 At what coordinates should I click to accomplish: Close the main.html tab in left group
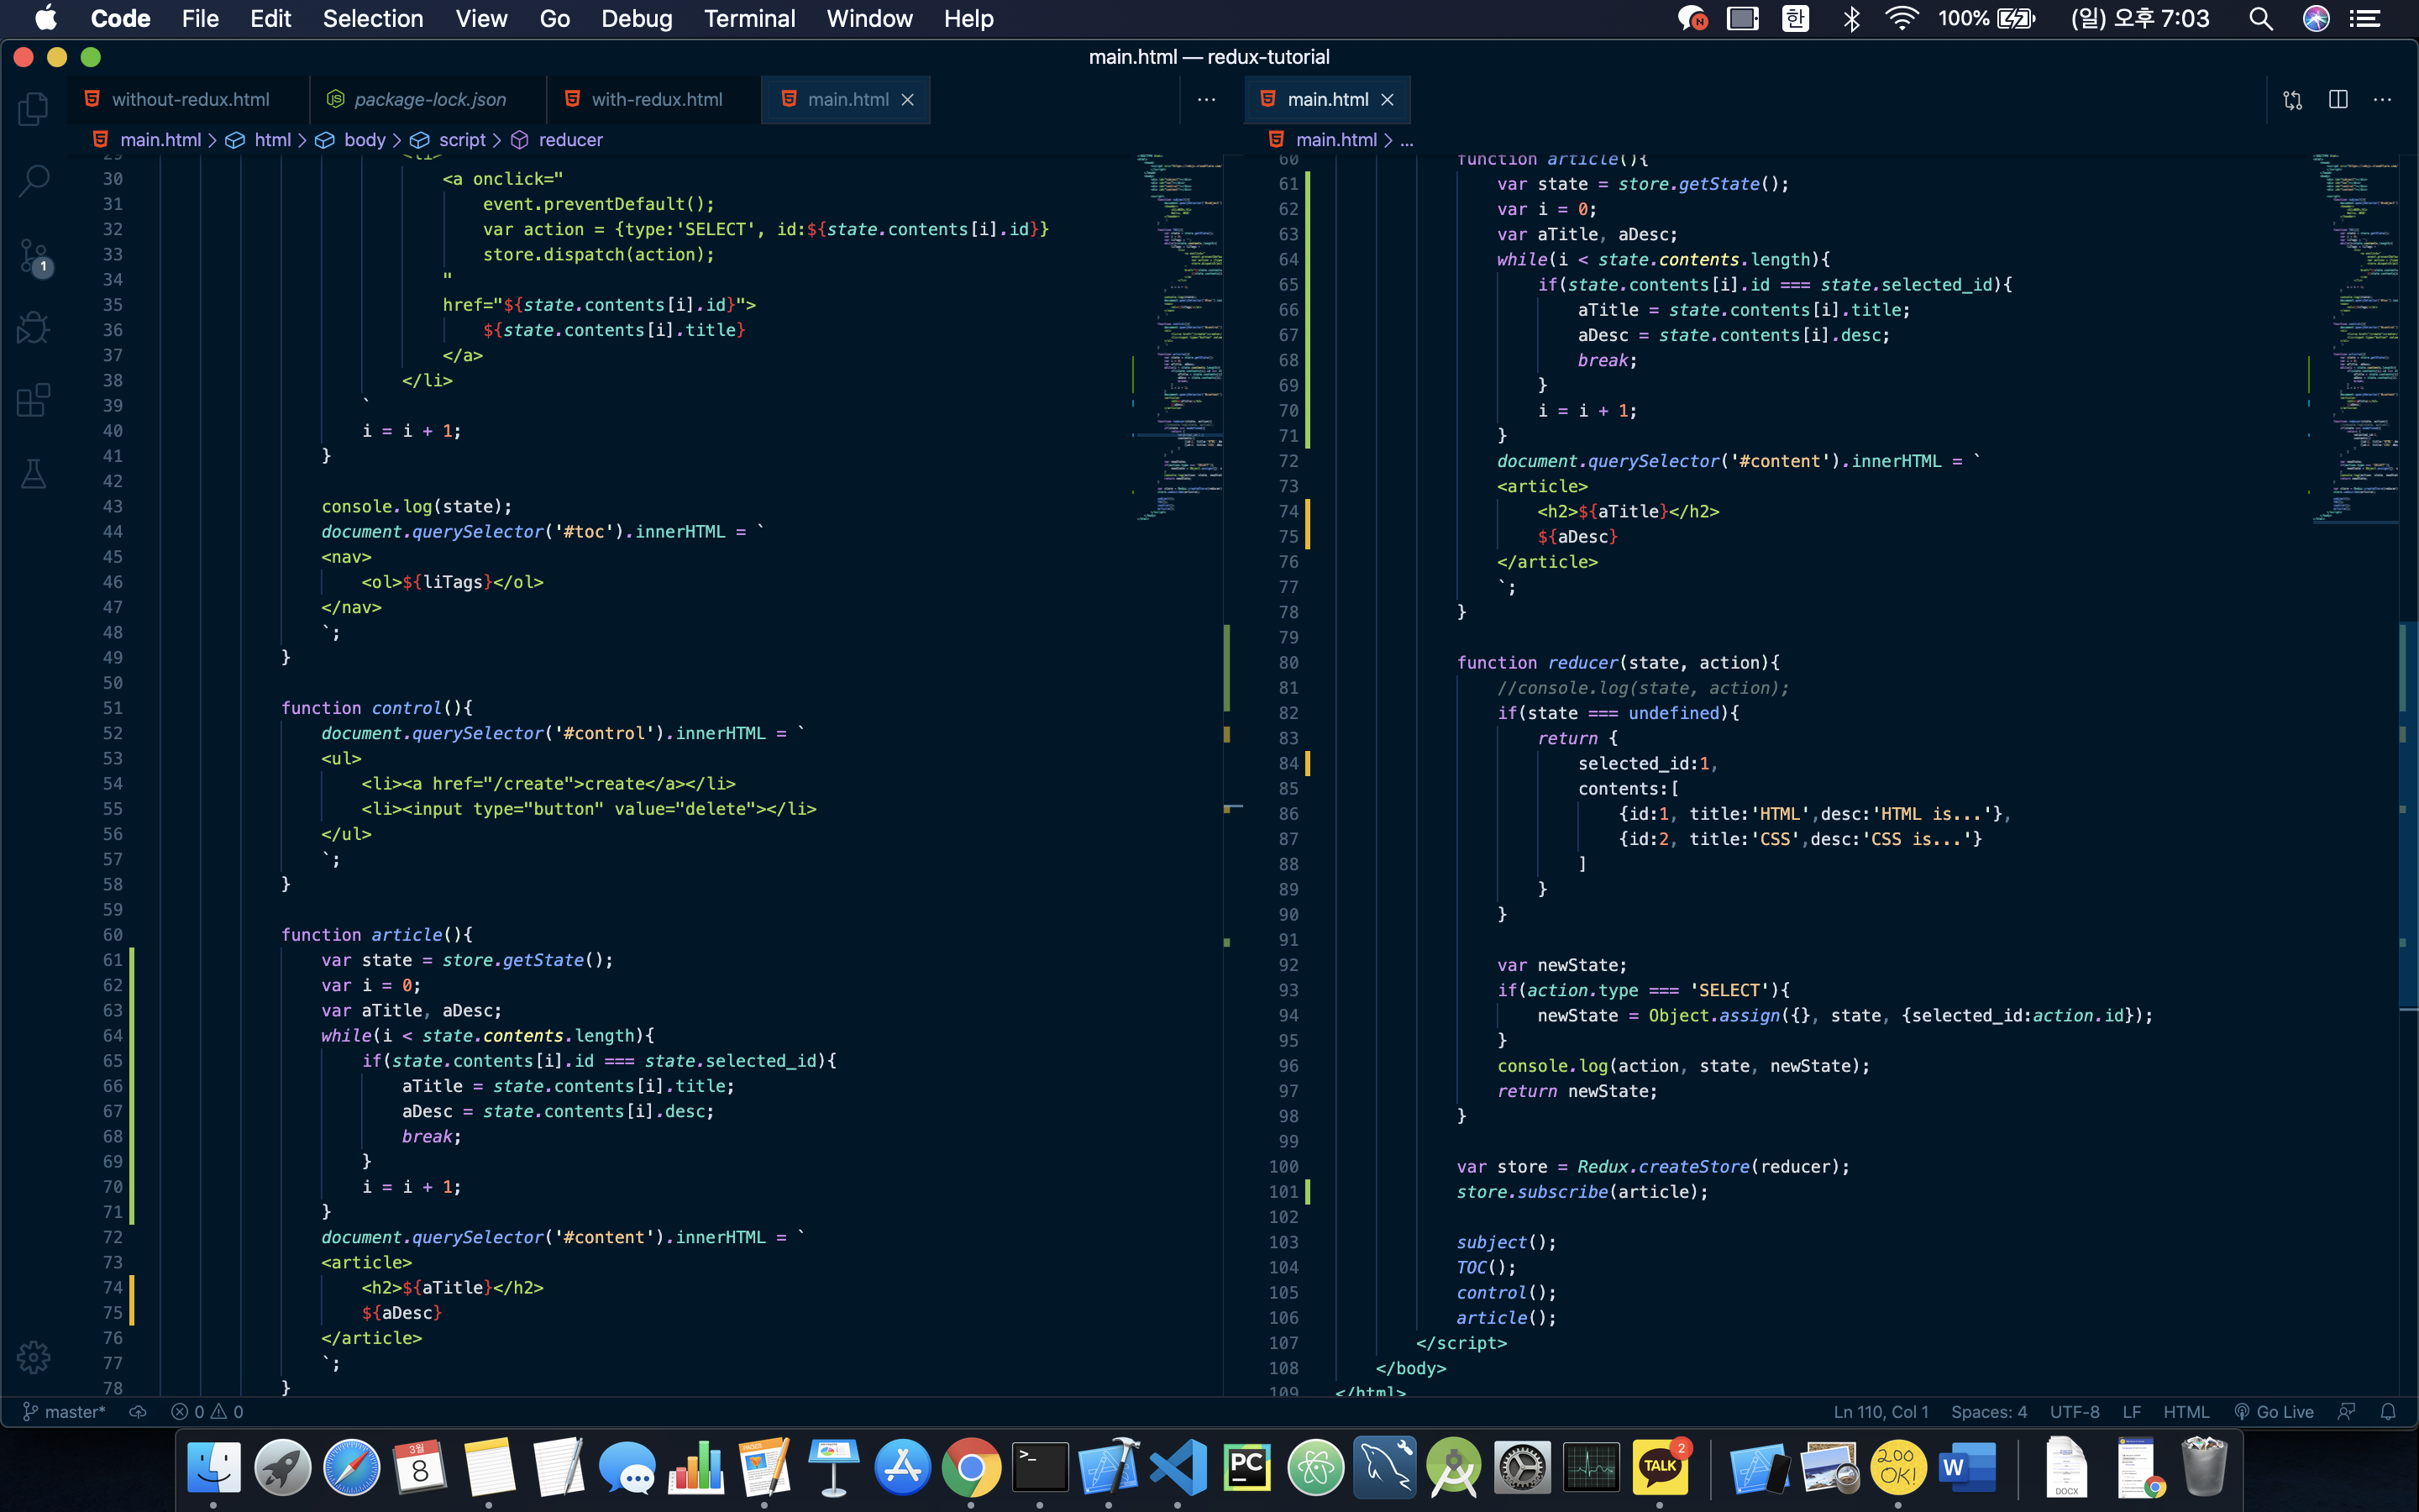(908, 100)
